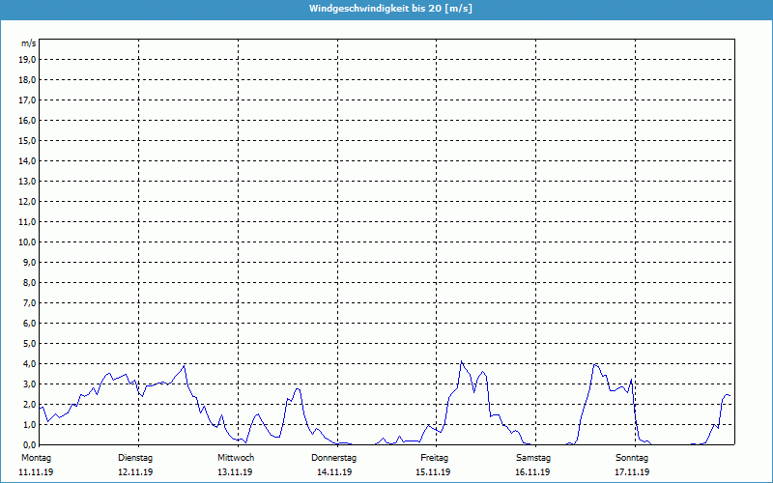Click the '19,0' y-axis value

coord(27,59)
